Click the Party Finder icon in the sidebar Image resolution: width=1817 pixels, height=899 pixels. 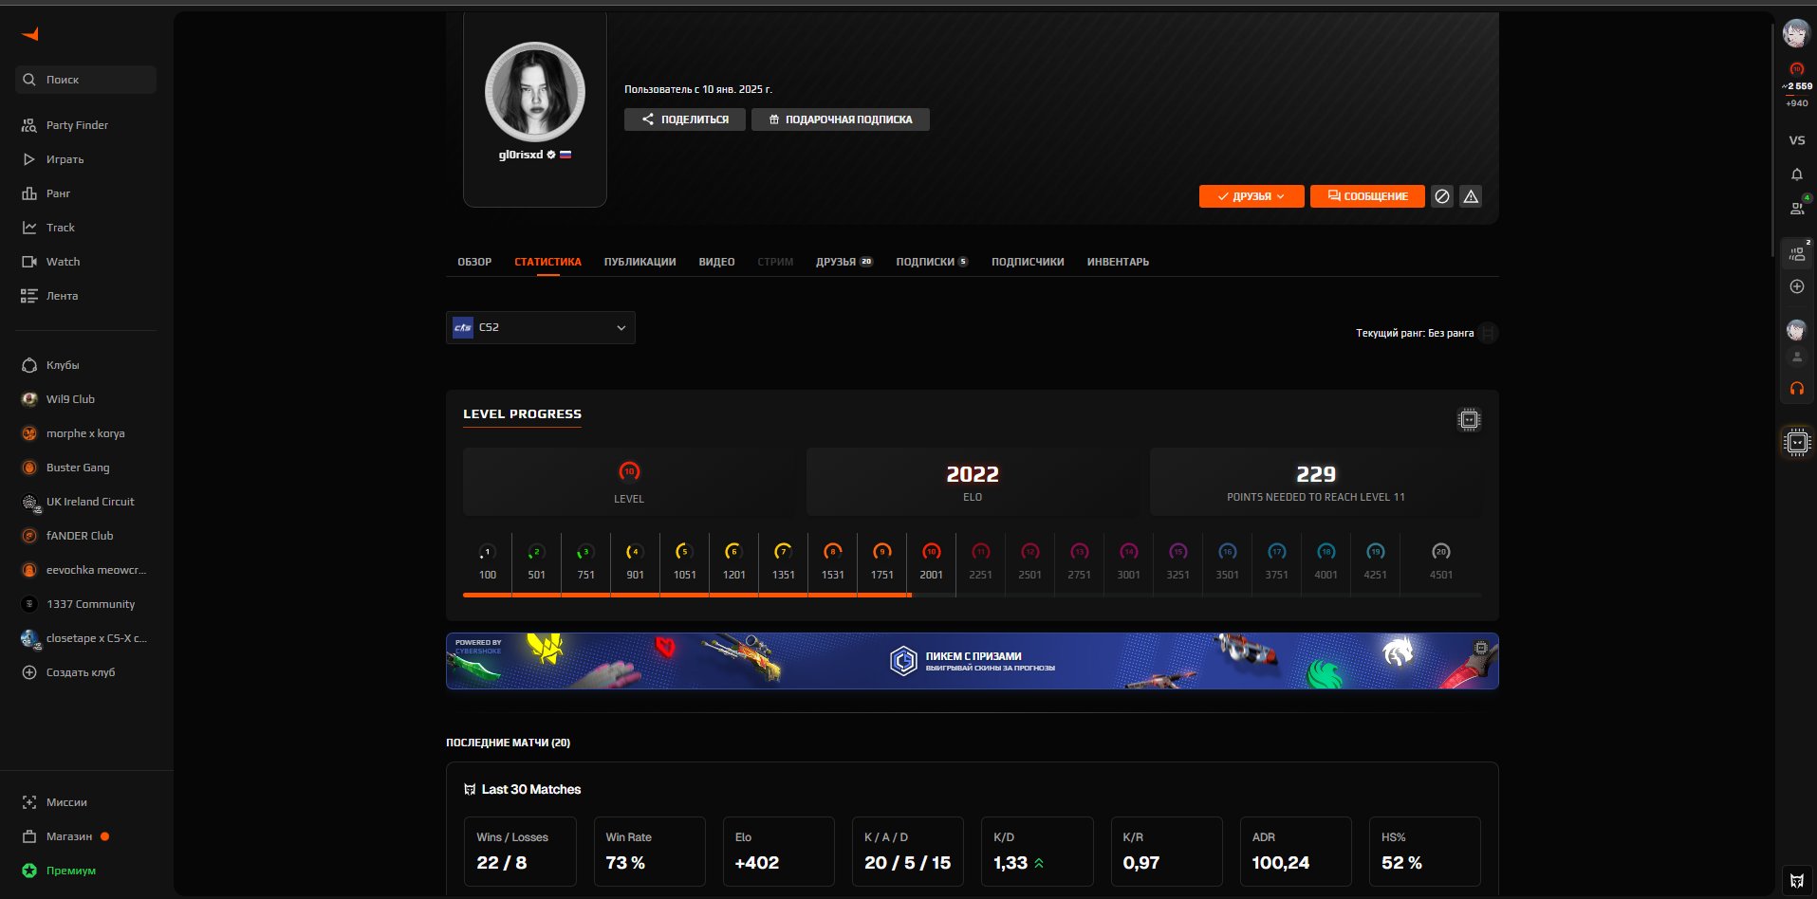point(29,124)
